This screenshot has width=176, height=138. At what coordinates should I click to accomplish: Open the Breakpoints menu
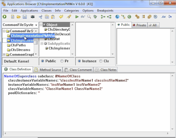coord(105,11)
